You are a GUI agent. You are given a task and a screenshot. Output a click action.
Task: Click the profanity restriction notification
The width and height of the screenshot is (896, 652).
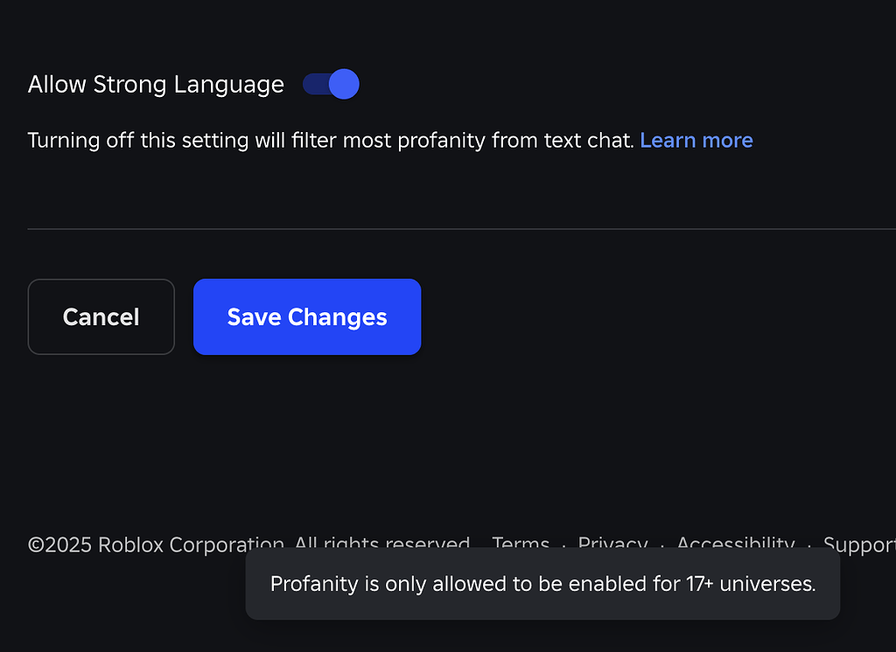coord(542,584)
